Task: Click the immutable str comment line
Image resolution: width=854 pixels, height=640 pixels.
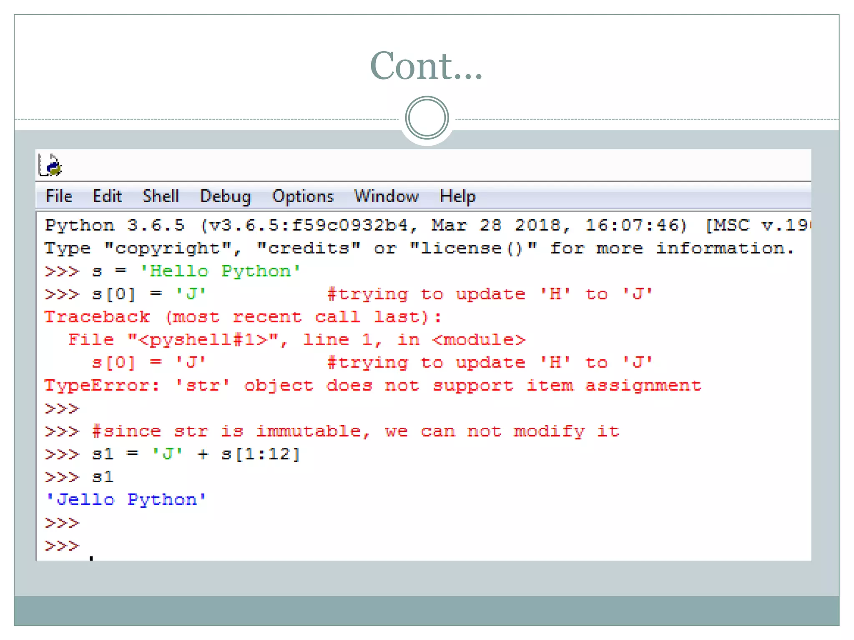Action: 355,431
